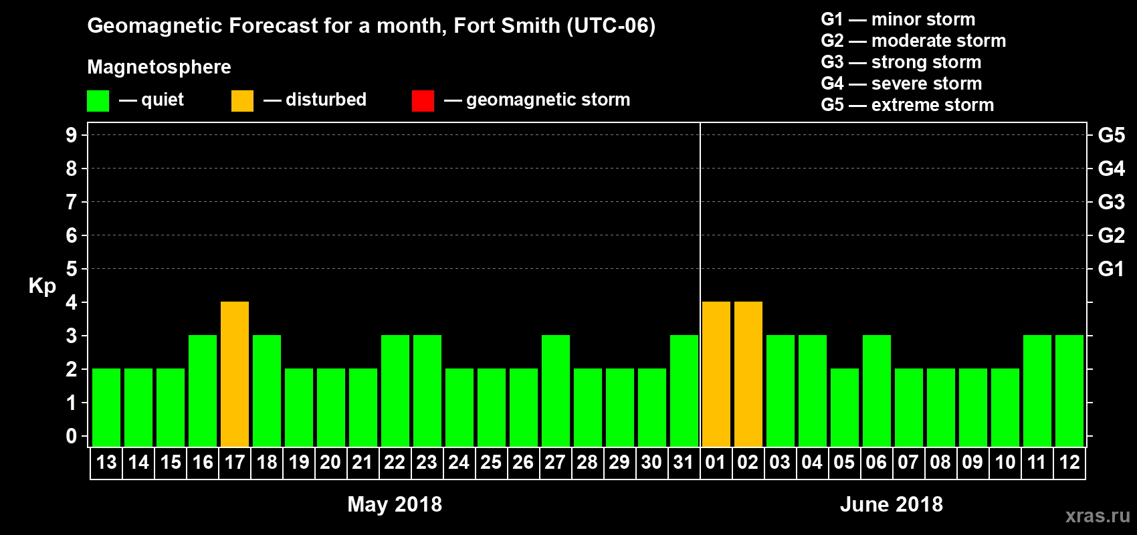Click the 'May 2018' month label
Image resolution: width=1137 pixels, height=535 pixels.
(x=395, y=504)
